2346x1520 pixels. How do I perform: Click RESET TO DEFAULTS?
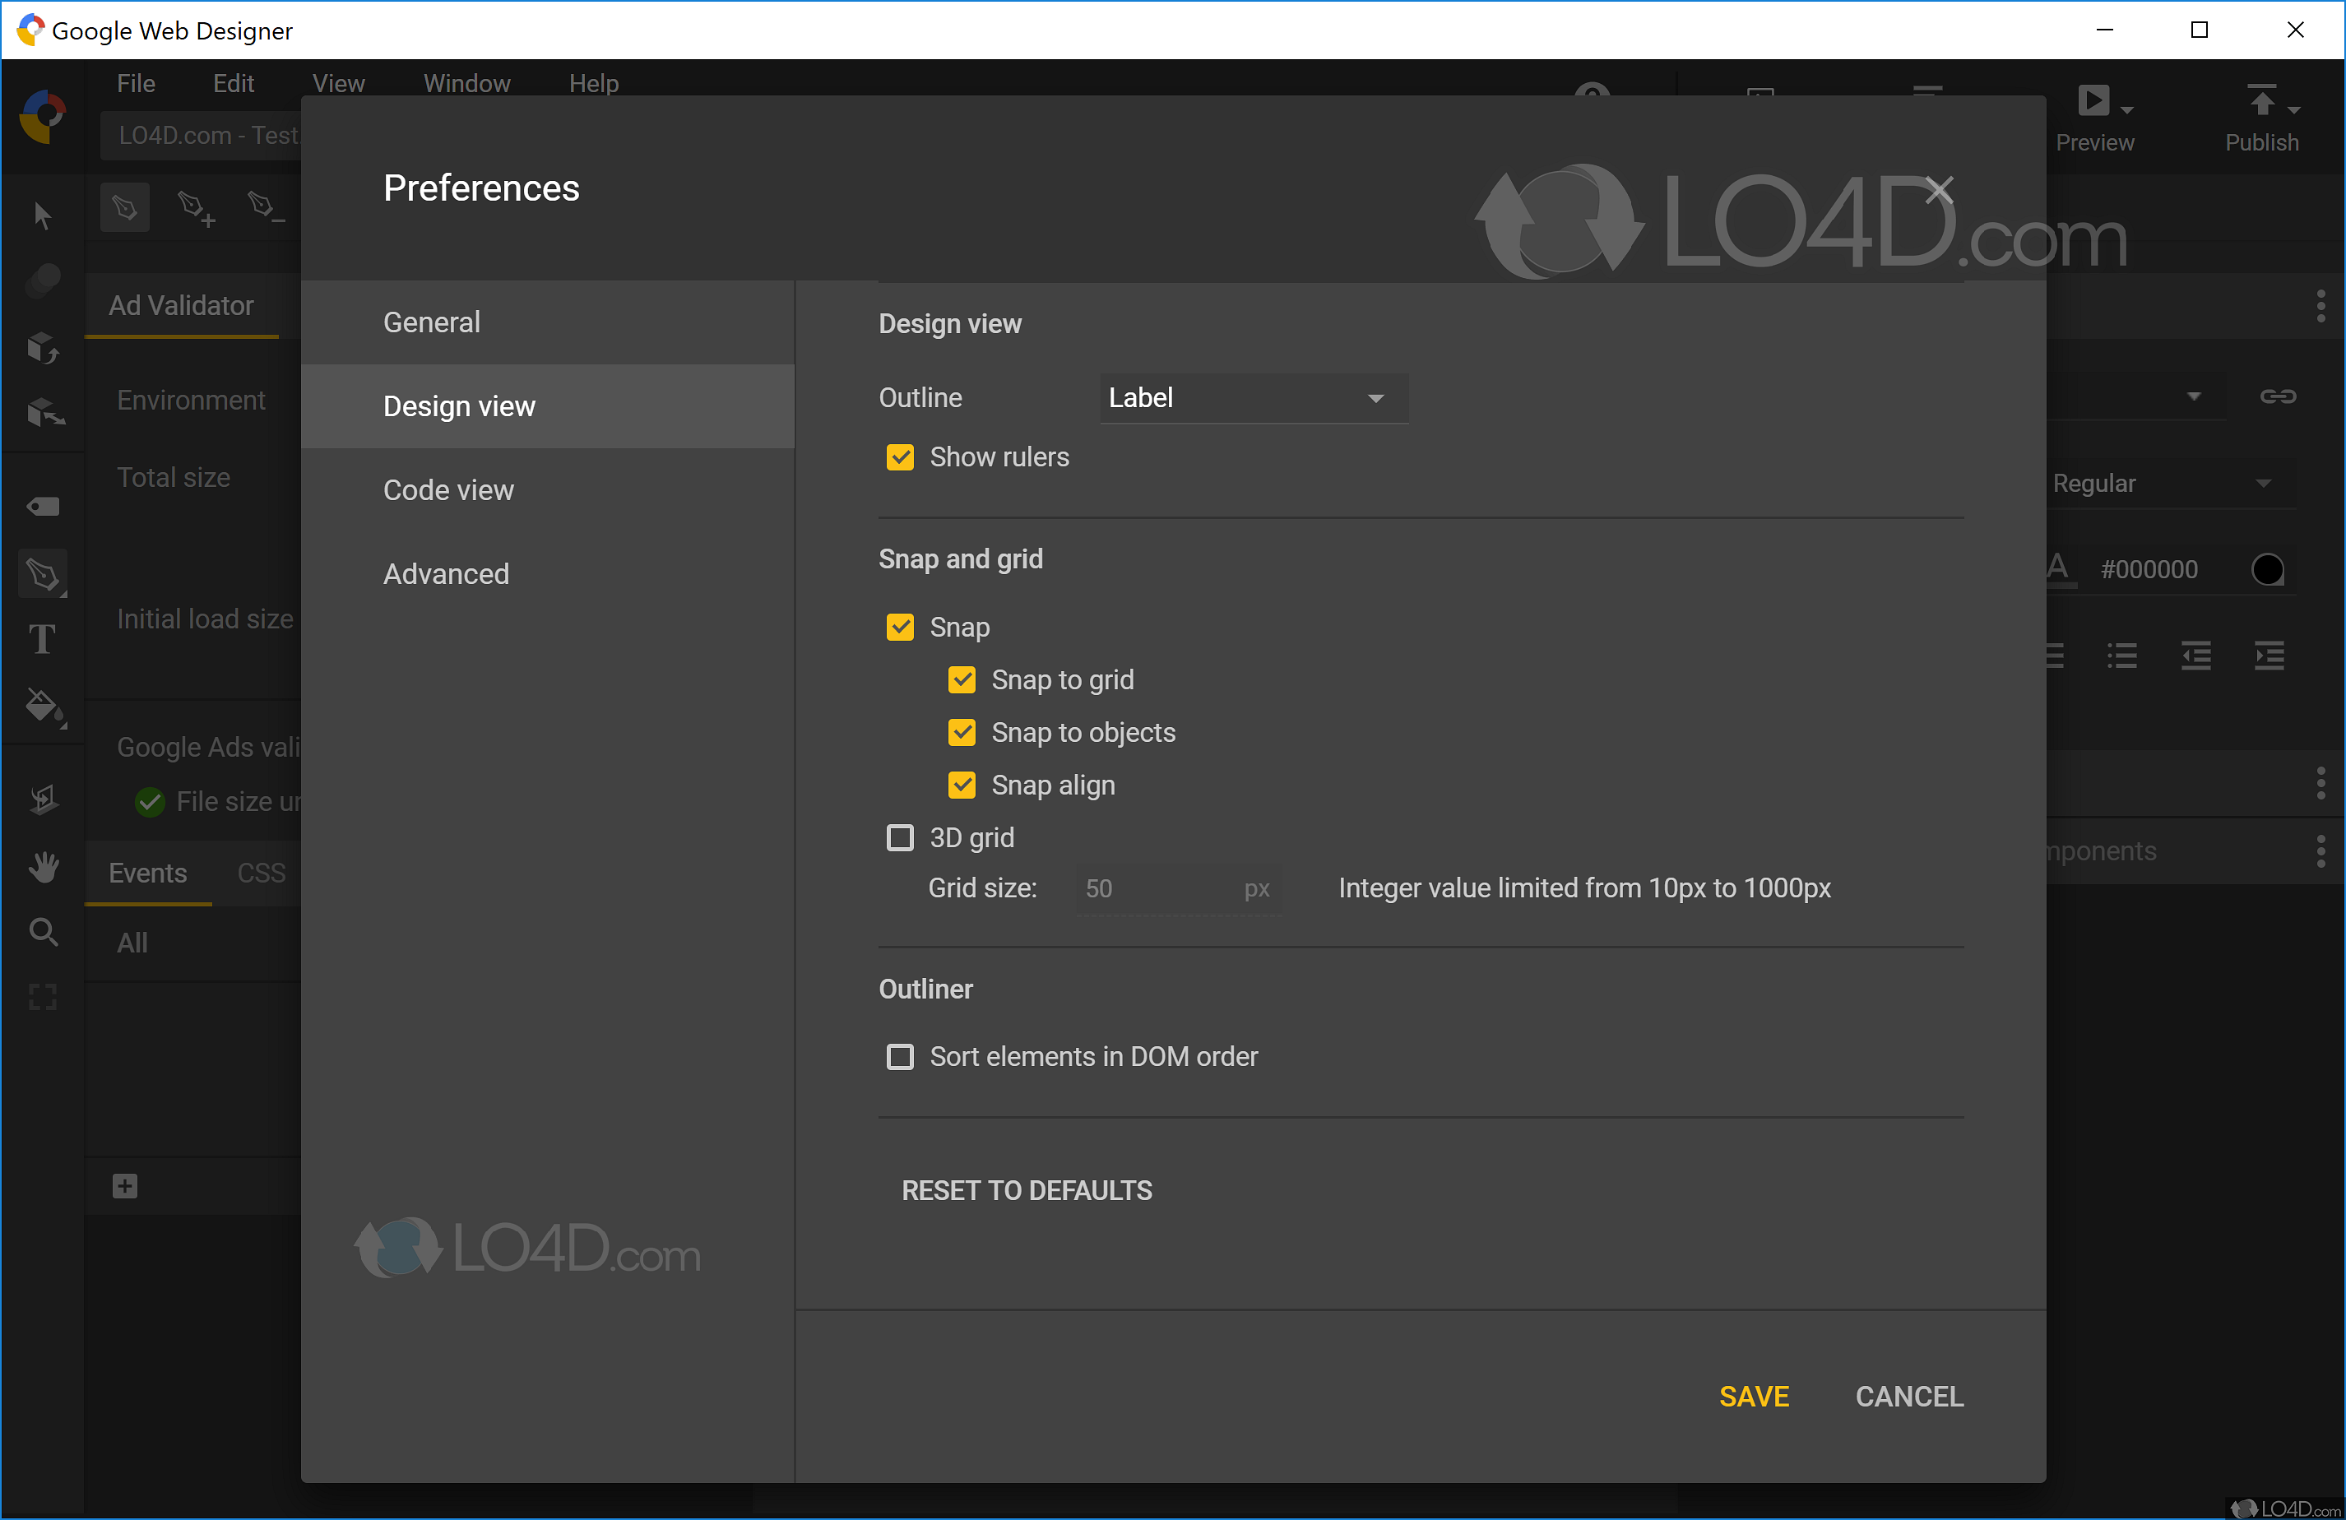[x=1026, y=1190]
